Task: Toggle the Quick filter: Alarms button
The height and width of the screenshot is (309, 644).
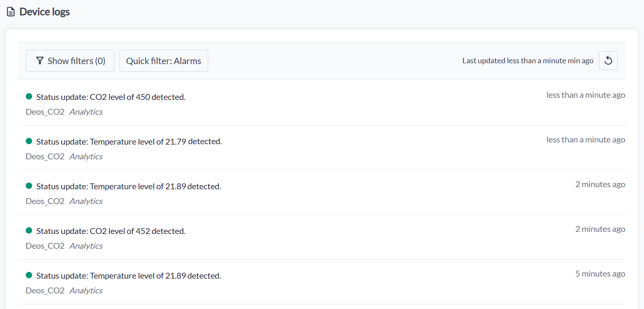Action: 164,61
